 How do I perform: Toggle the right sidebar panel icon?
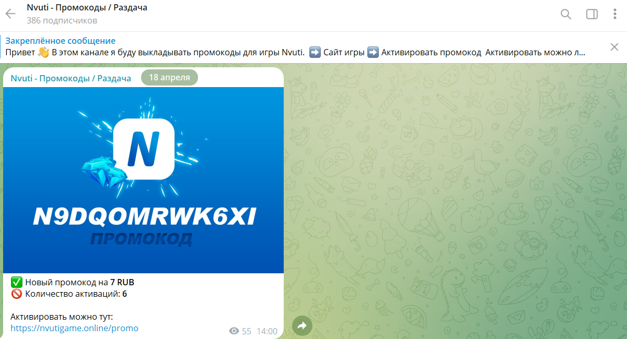pos(592,14)
